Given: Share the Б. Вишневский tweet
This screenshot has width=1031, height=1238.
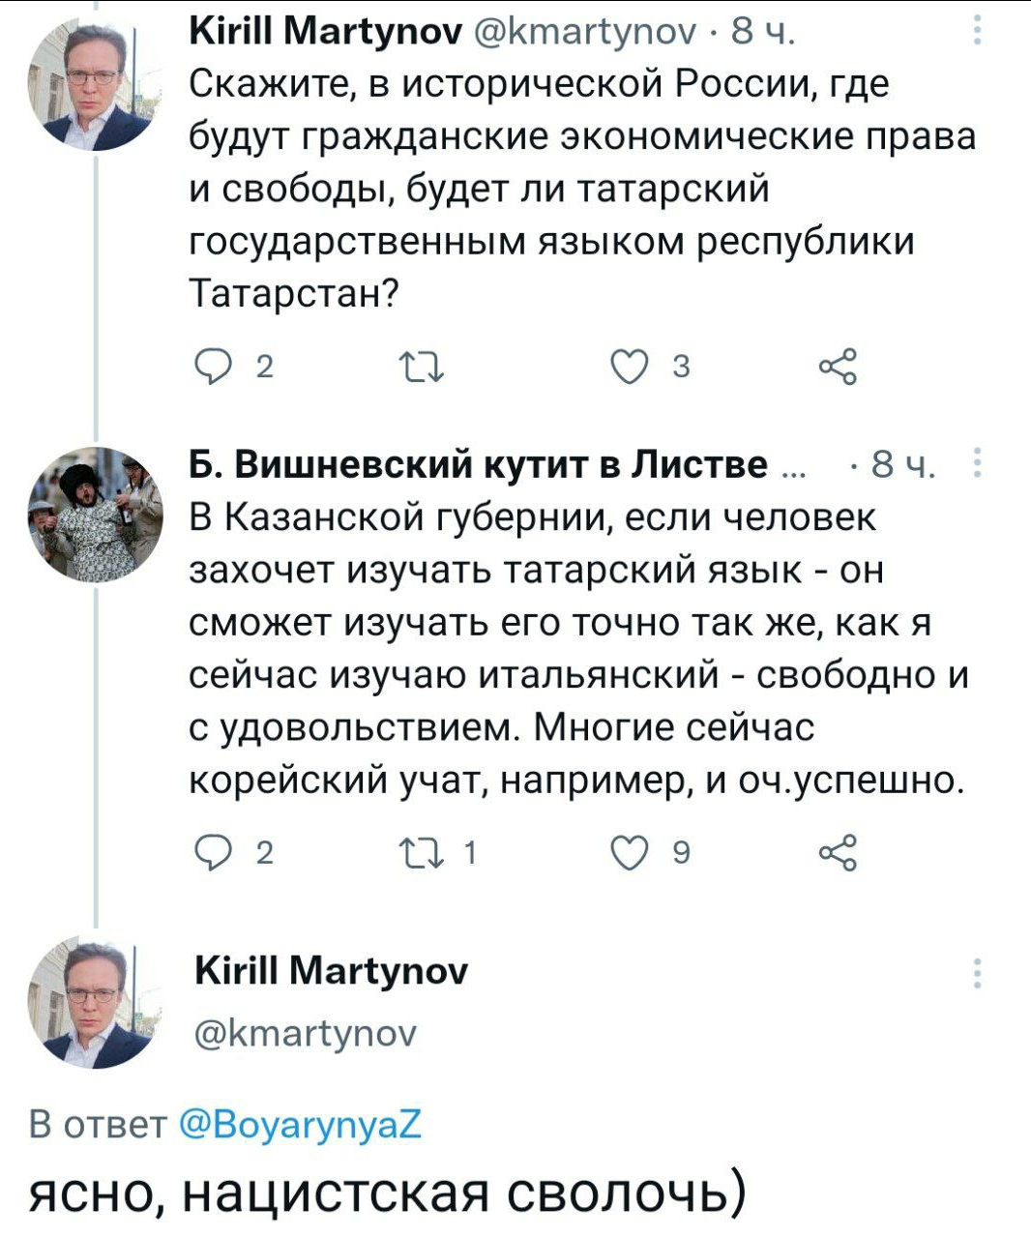Looking at the screenshot, I should point(837,852).
